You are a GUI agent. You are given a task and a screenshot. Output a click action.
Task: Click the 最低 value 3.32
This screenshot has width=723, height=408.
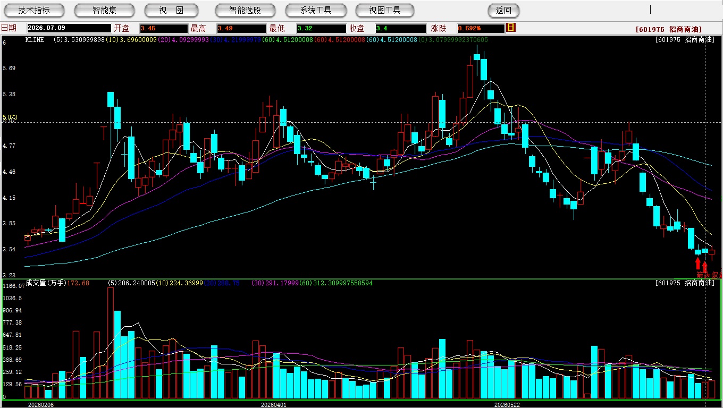pyautogui.click(x=321, y=28)
